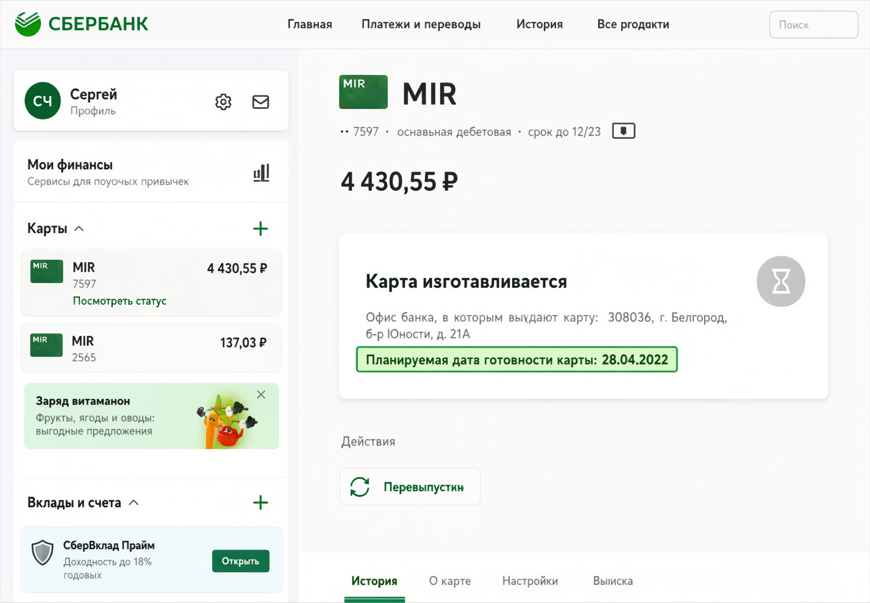Add a new card with plus icon

pos(261,229)
